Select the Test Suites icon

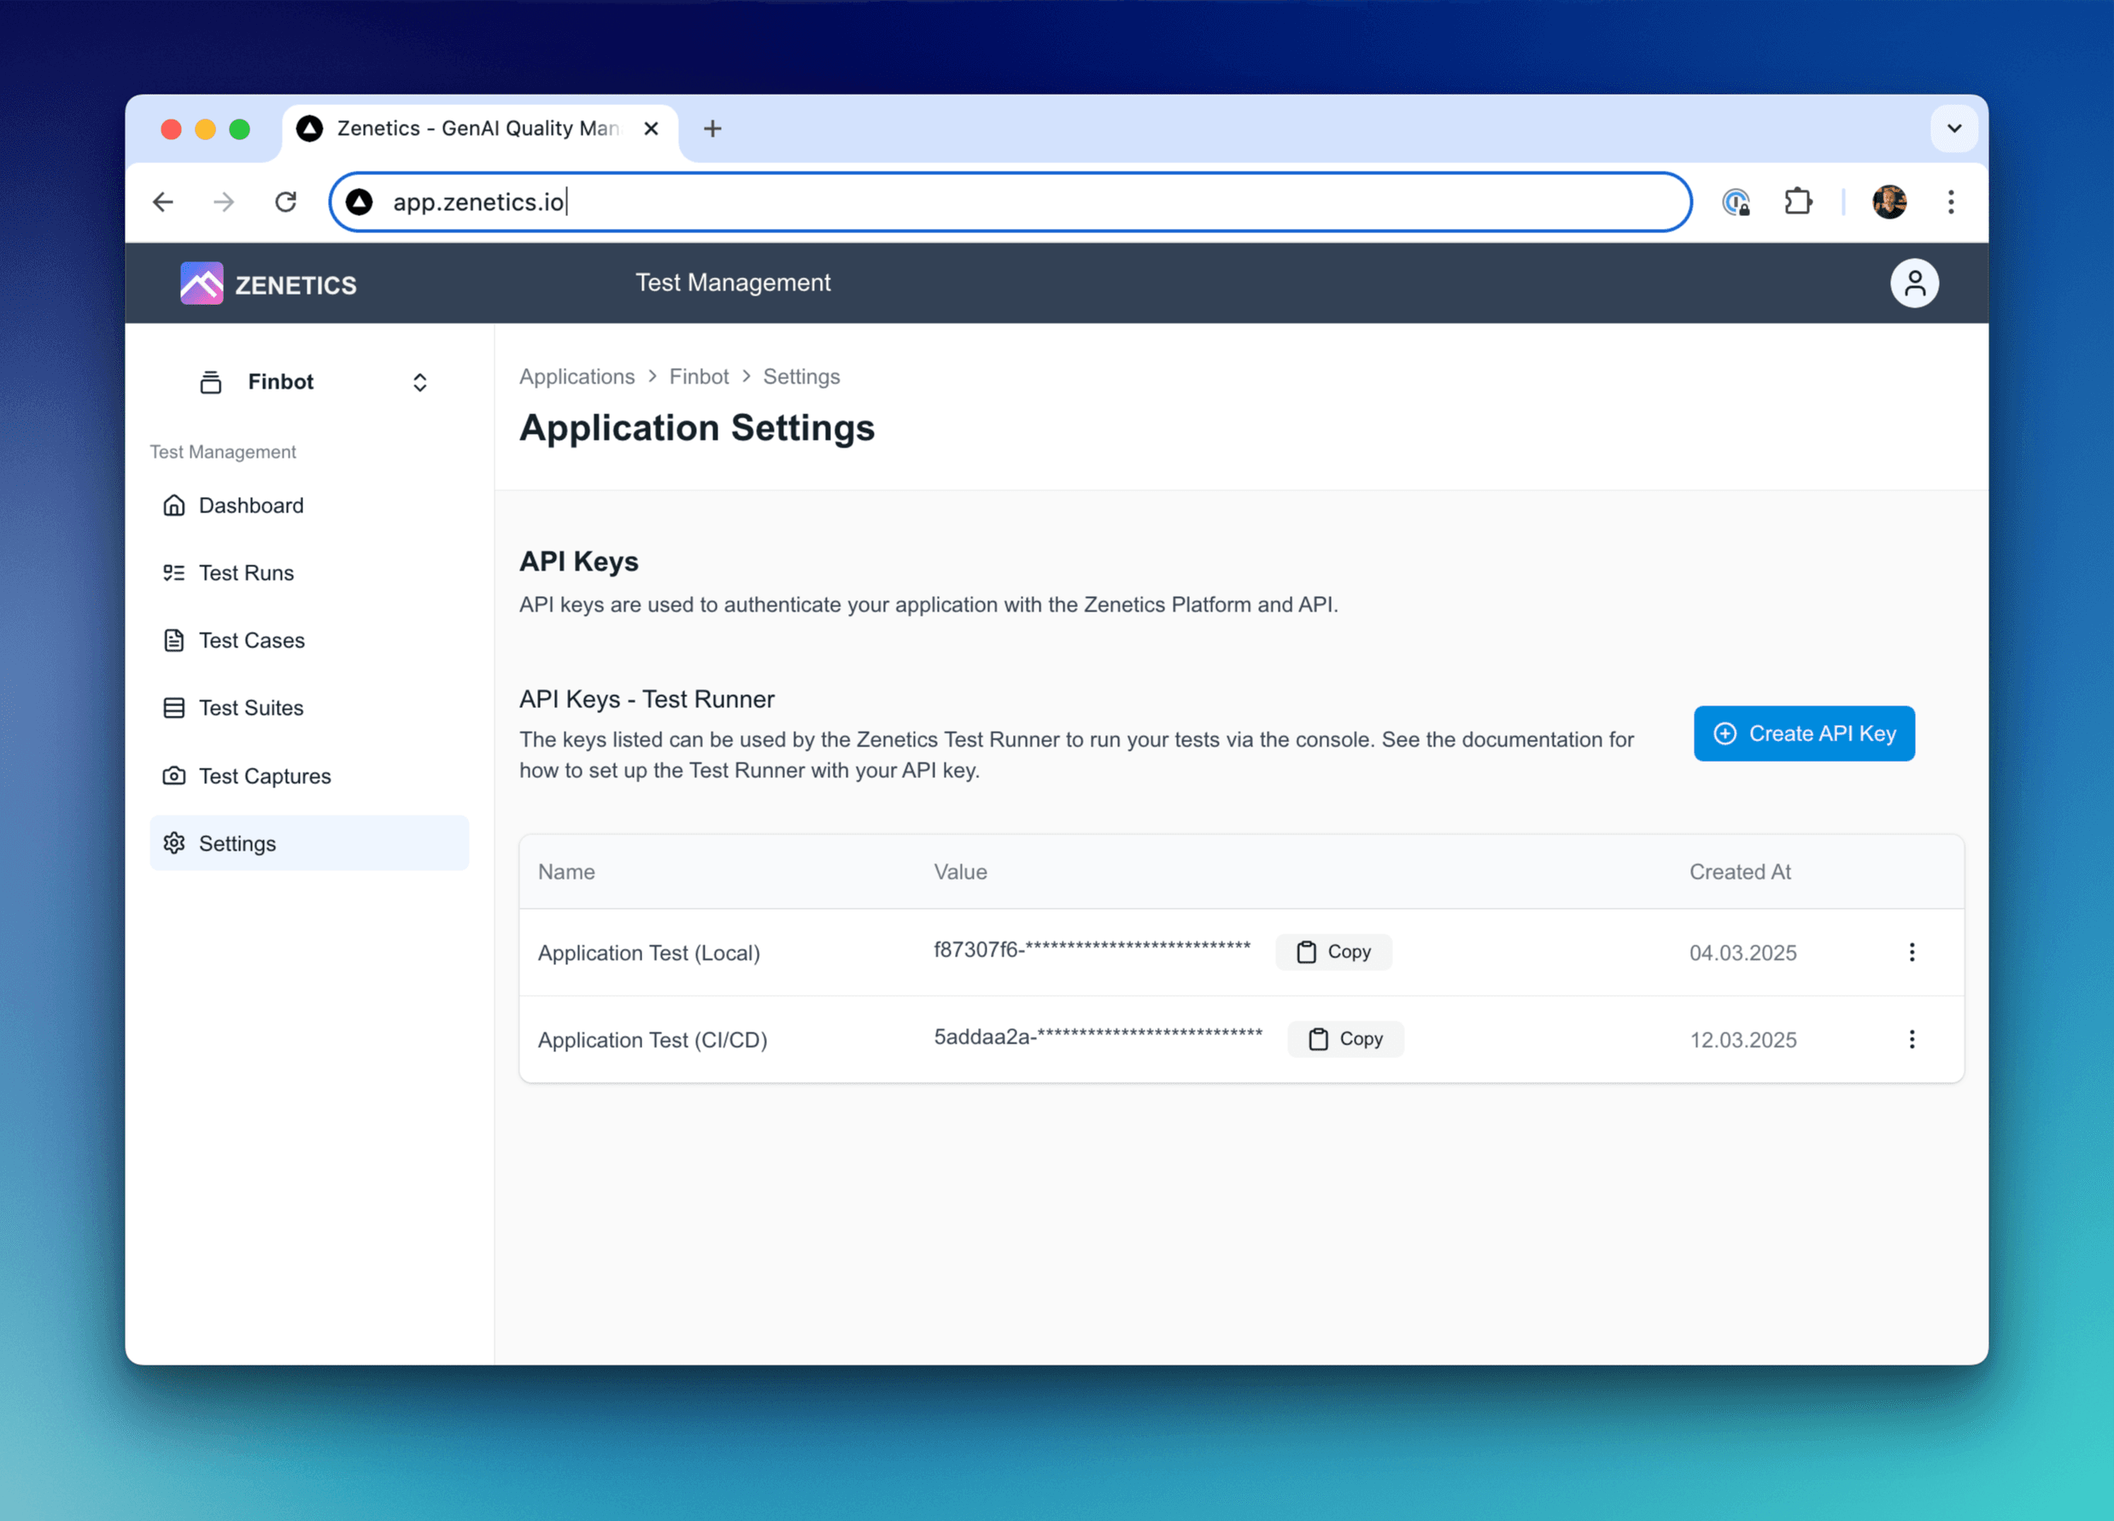[x=174, y=707]
